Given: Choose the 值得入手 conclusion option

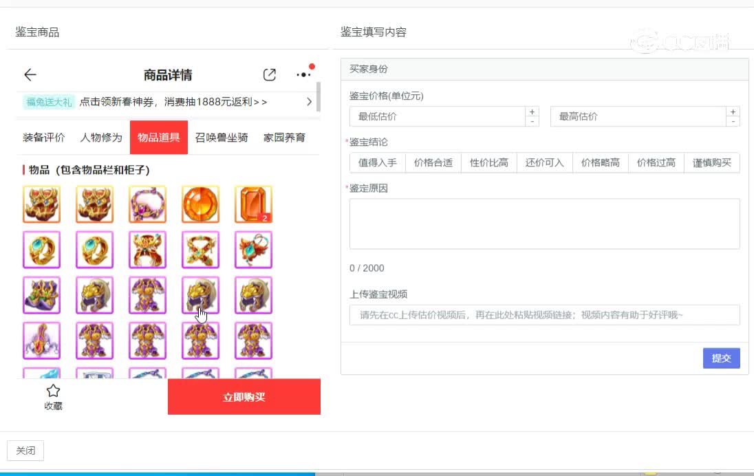Looking at the screenshot, I should pyautogui.click(x=378, y=162).
